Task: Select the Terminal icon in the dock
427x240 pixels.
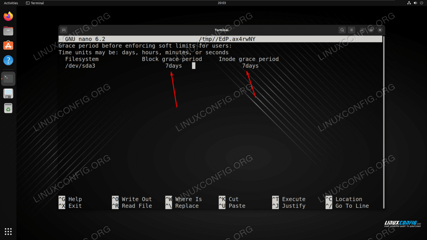Action: pos(8,79)
